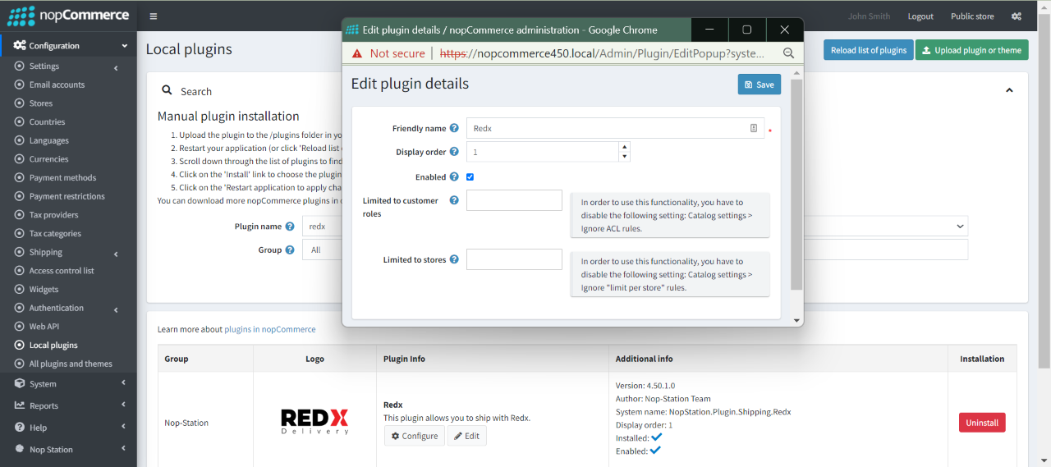Open Tax categories in sidebar
Viewport: 1051px width, 467px height.
[x=55, y=234]
